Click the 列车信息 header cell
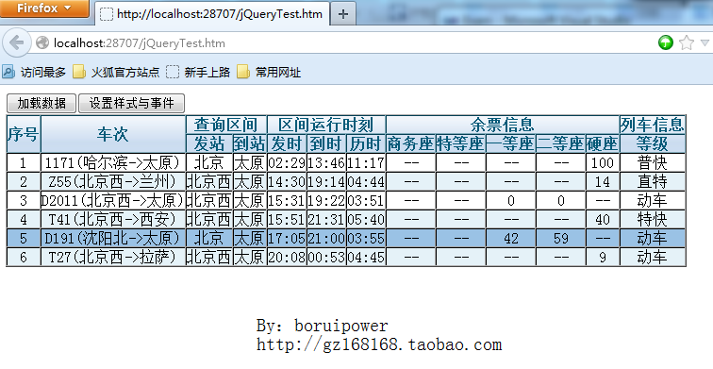This screenshot has width=713, height=369. (x=653, y=125)
